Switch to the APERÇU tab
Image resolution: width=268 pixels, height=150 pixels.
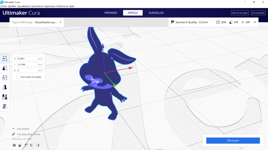coord(133,13)
